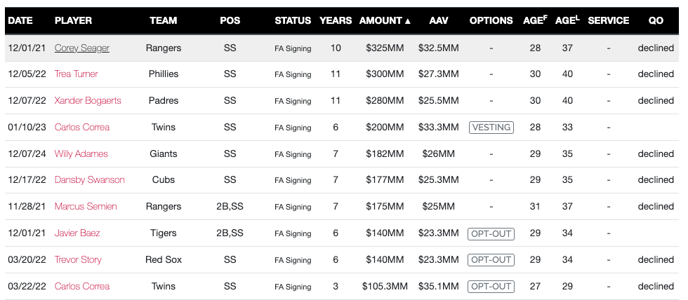
Task: Click the OPTIONS column header
Action: pyautogui.click(x=491, y=20)
